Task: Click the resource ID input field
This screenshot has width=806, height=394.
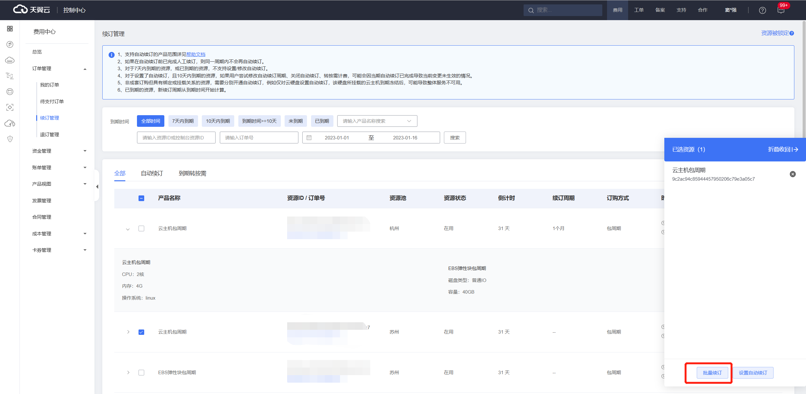Action: [x=176, y=138]
